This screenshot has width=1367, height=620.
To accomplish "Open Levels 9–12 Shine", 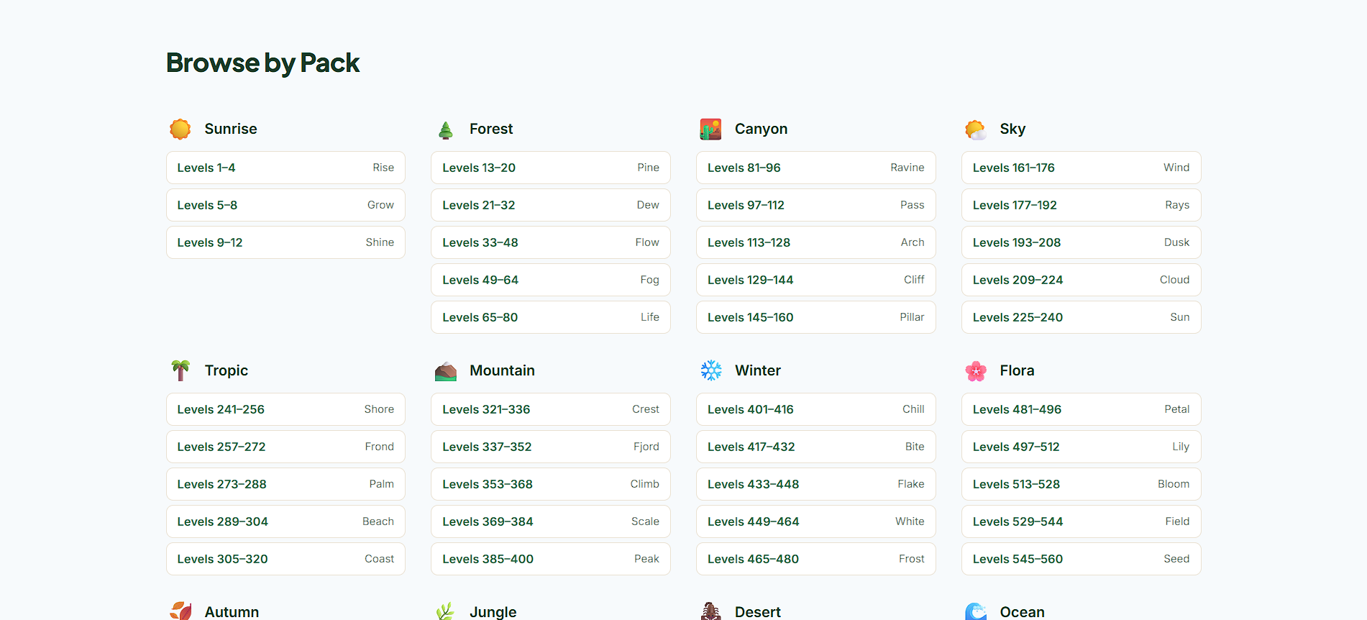I will click(285, 242).
